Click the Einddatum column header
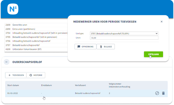The width and height of the screenshot is (174, 105). pyautogui.click(x=46, y=85)
